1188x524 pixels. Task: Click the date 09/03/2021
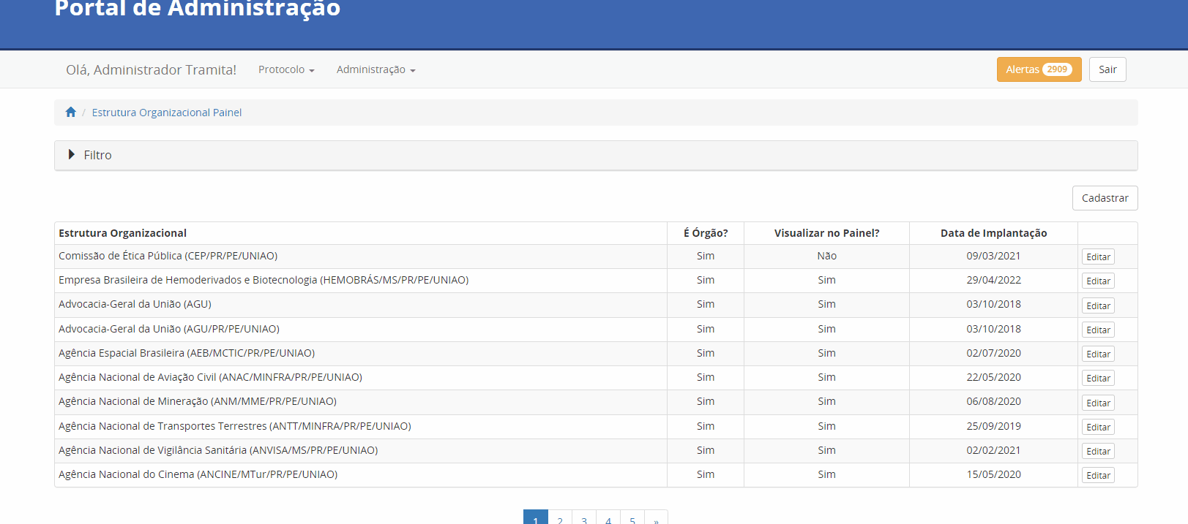994,256
